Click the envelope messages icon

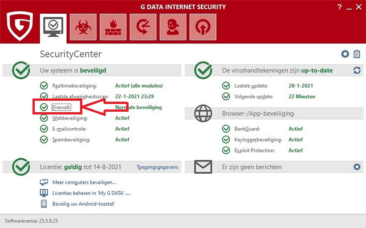(203, 167)
